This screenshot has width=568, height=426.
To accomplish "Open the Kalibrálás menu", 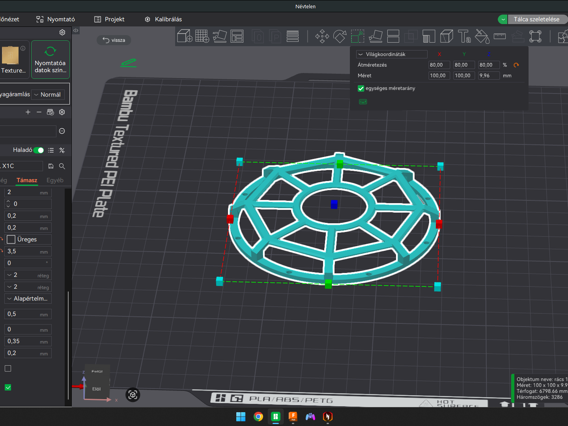I will 163,19.
